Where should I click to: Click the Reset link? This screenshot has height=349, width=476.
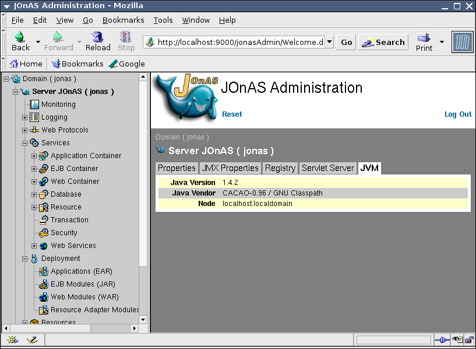(232, 114)
